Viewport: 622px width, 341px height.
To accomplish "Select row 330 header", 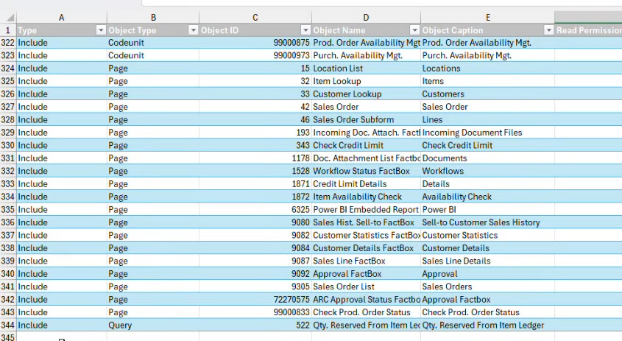I will coord(7,145).
